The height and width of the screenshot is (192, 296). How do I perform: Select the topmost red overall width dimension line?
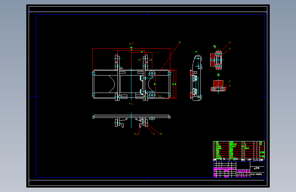click(131, 49)
